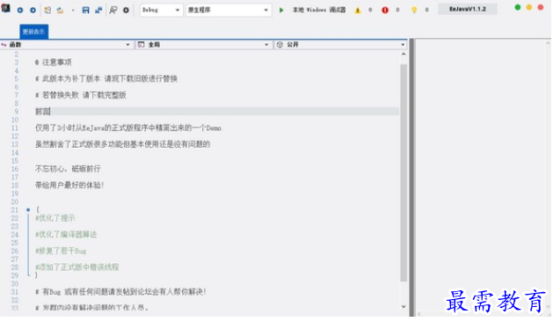
Task: Click line 11 text mentioning EeJava Demo
Action: pyautogui.click(x=128, y=128)
